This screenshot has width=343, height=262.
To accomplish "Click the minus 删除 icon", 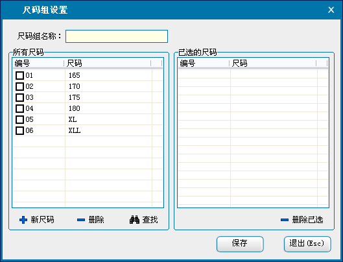I will [81, 220].
